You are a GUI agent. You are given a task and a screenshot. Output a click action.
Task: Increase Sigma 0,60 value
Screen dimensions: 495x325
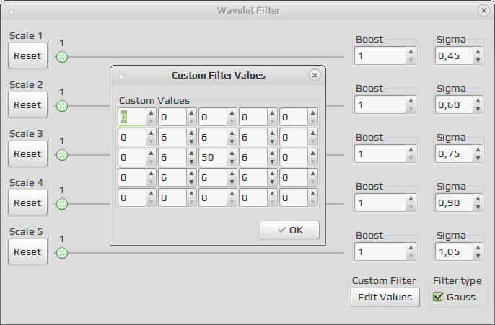tap(478, 100)
